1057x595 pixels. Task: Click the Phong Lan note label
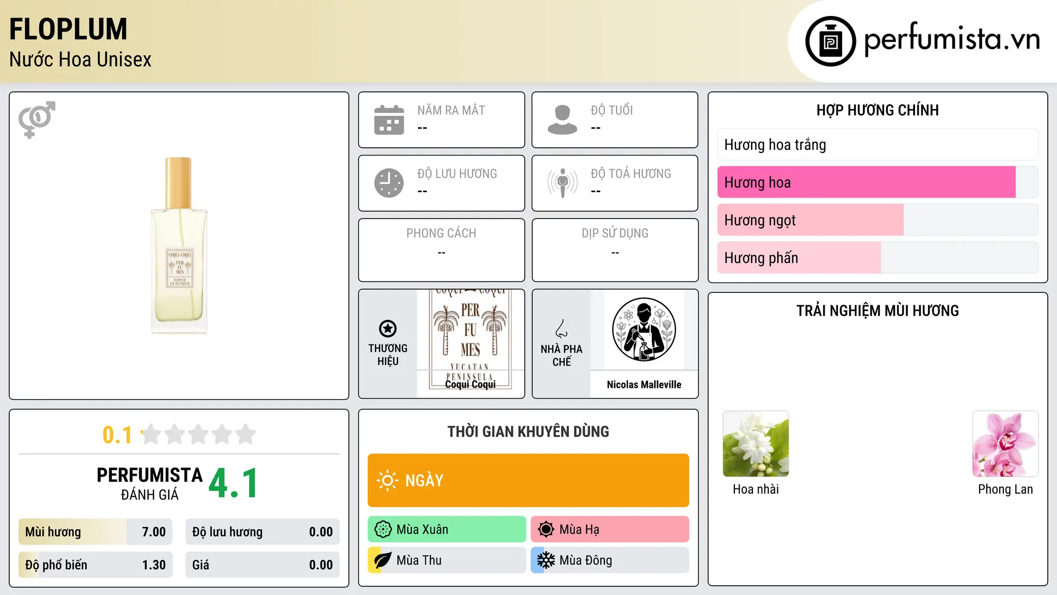tap(1005, 489)
